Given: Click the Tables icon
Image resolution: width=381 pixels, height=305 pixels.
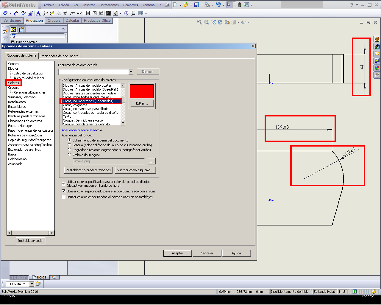Looking at the screenshot, I should [x=141, y=13].
